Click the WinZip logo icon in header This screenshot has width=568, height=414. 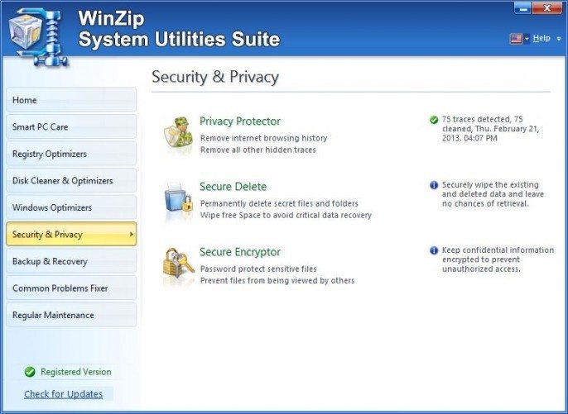[x=37, y=36]
